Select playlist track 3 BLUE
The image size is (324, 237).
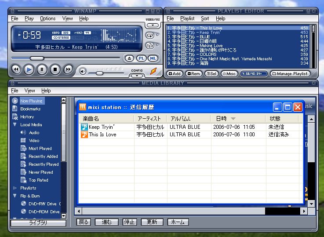click(x=238, y=37)
